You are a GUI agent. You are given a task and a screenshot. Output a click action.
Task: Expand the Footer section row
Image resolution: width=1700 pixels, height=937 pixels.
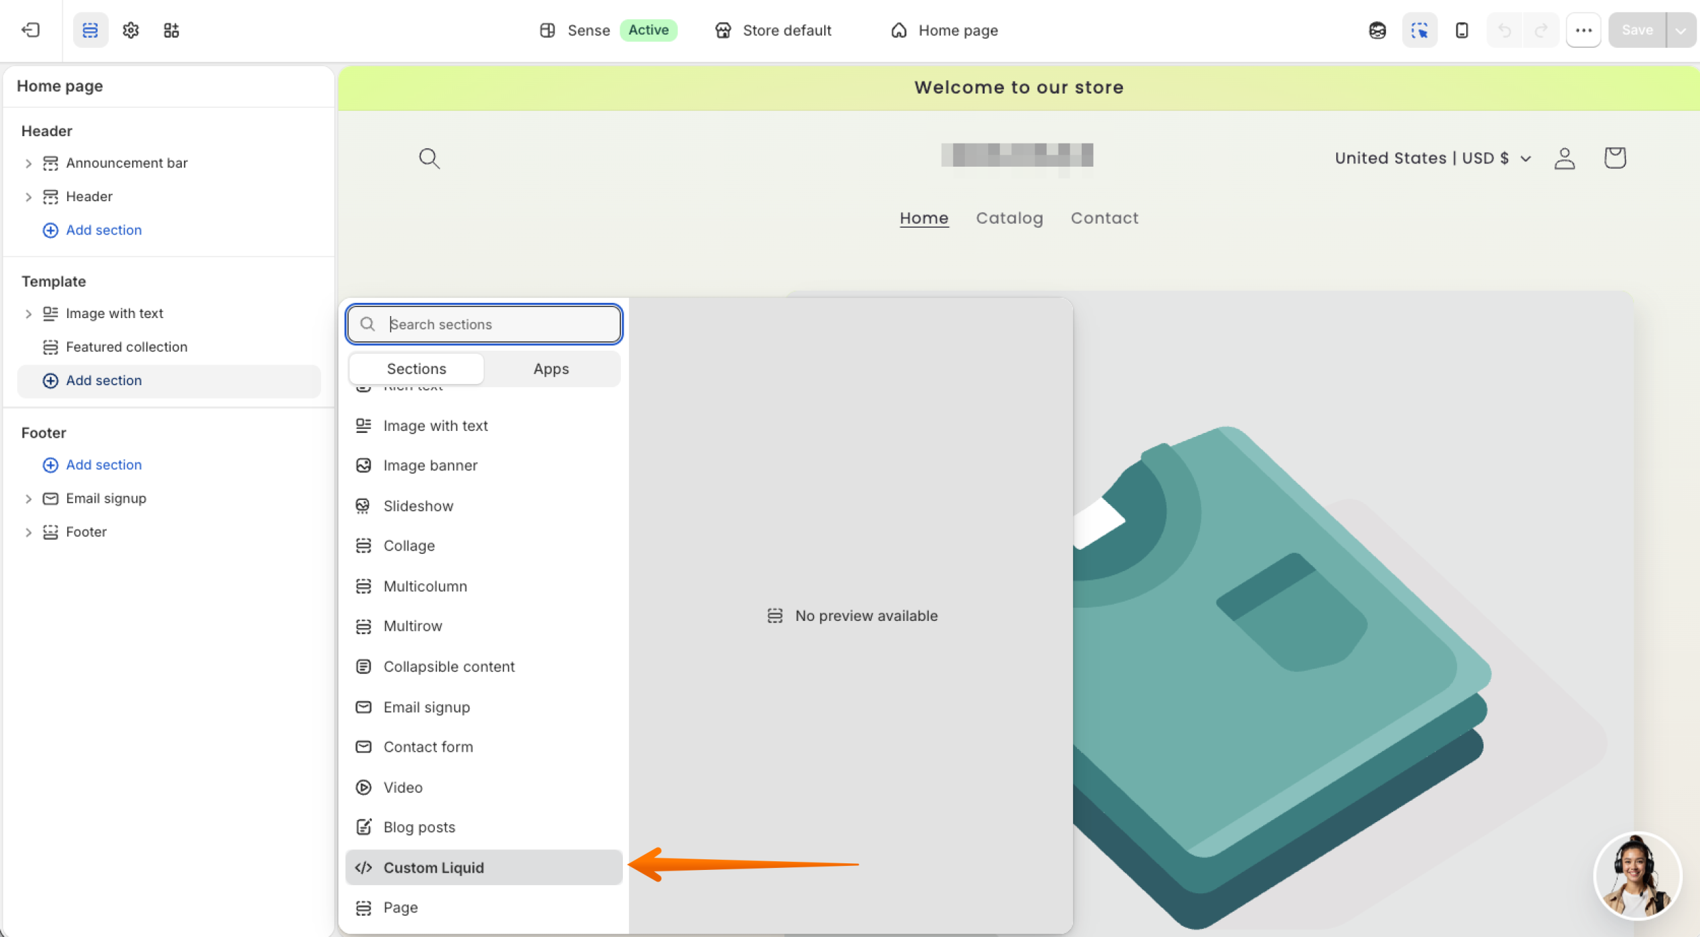click(x=28, y=533)
